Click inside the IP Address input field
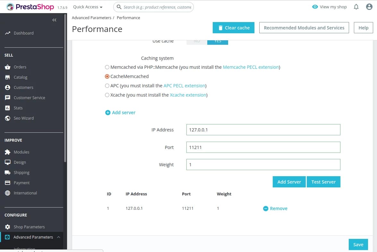The height and width of the screenshot is (252, 377). [263, 130]
